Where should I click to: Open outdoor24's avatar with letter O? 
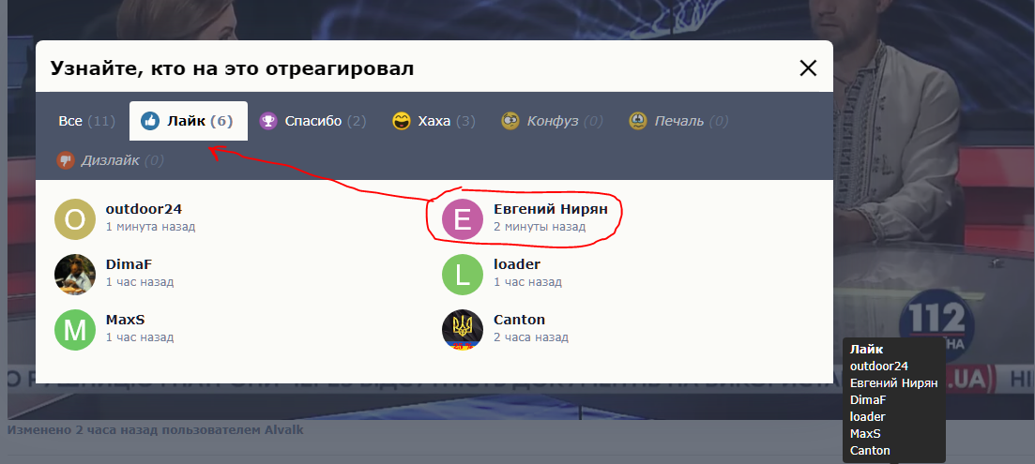coord(74,218)
